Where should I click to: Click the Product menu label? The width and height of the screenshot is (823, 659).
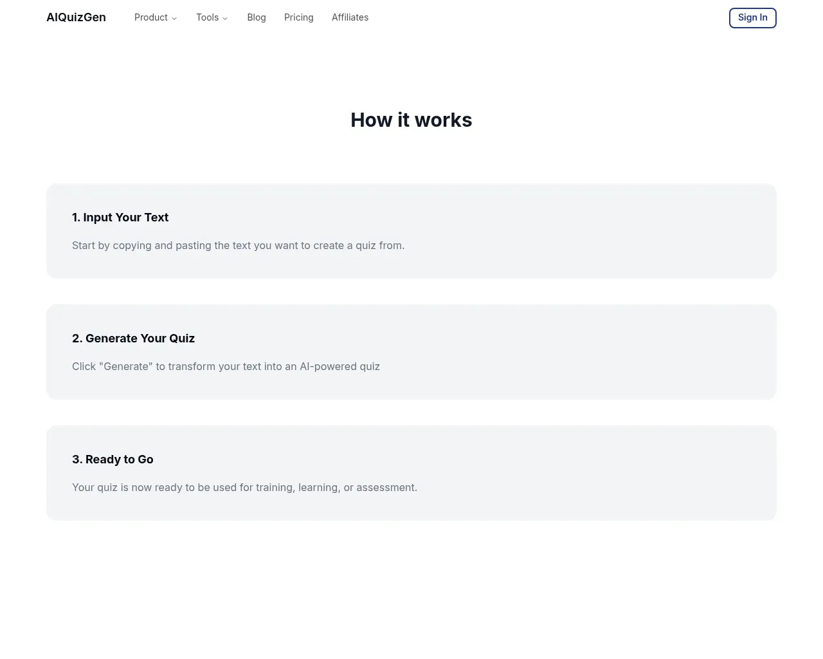click(x=151, y=17)
